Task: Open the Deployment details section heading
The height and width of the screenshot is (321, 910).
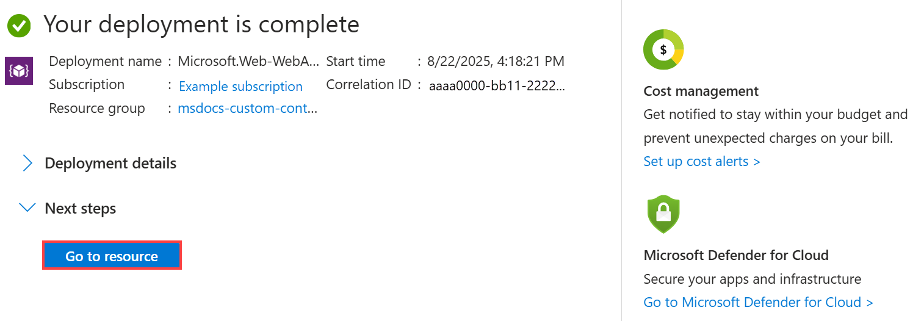Action: click(x=110, y=163)
